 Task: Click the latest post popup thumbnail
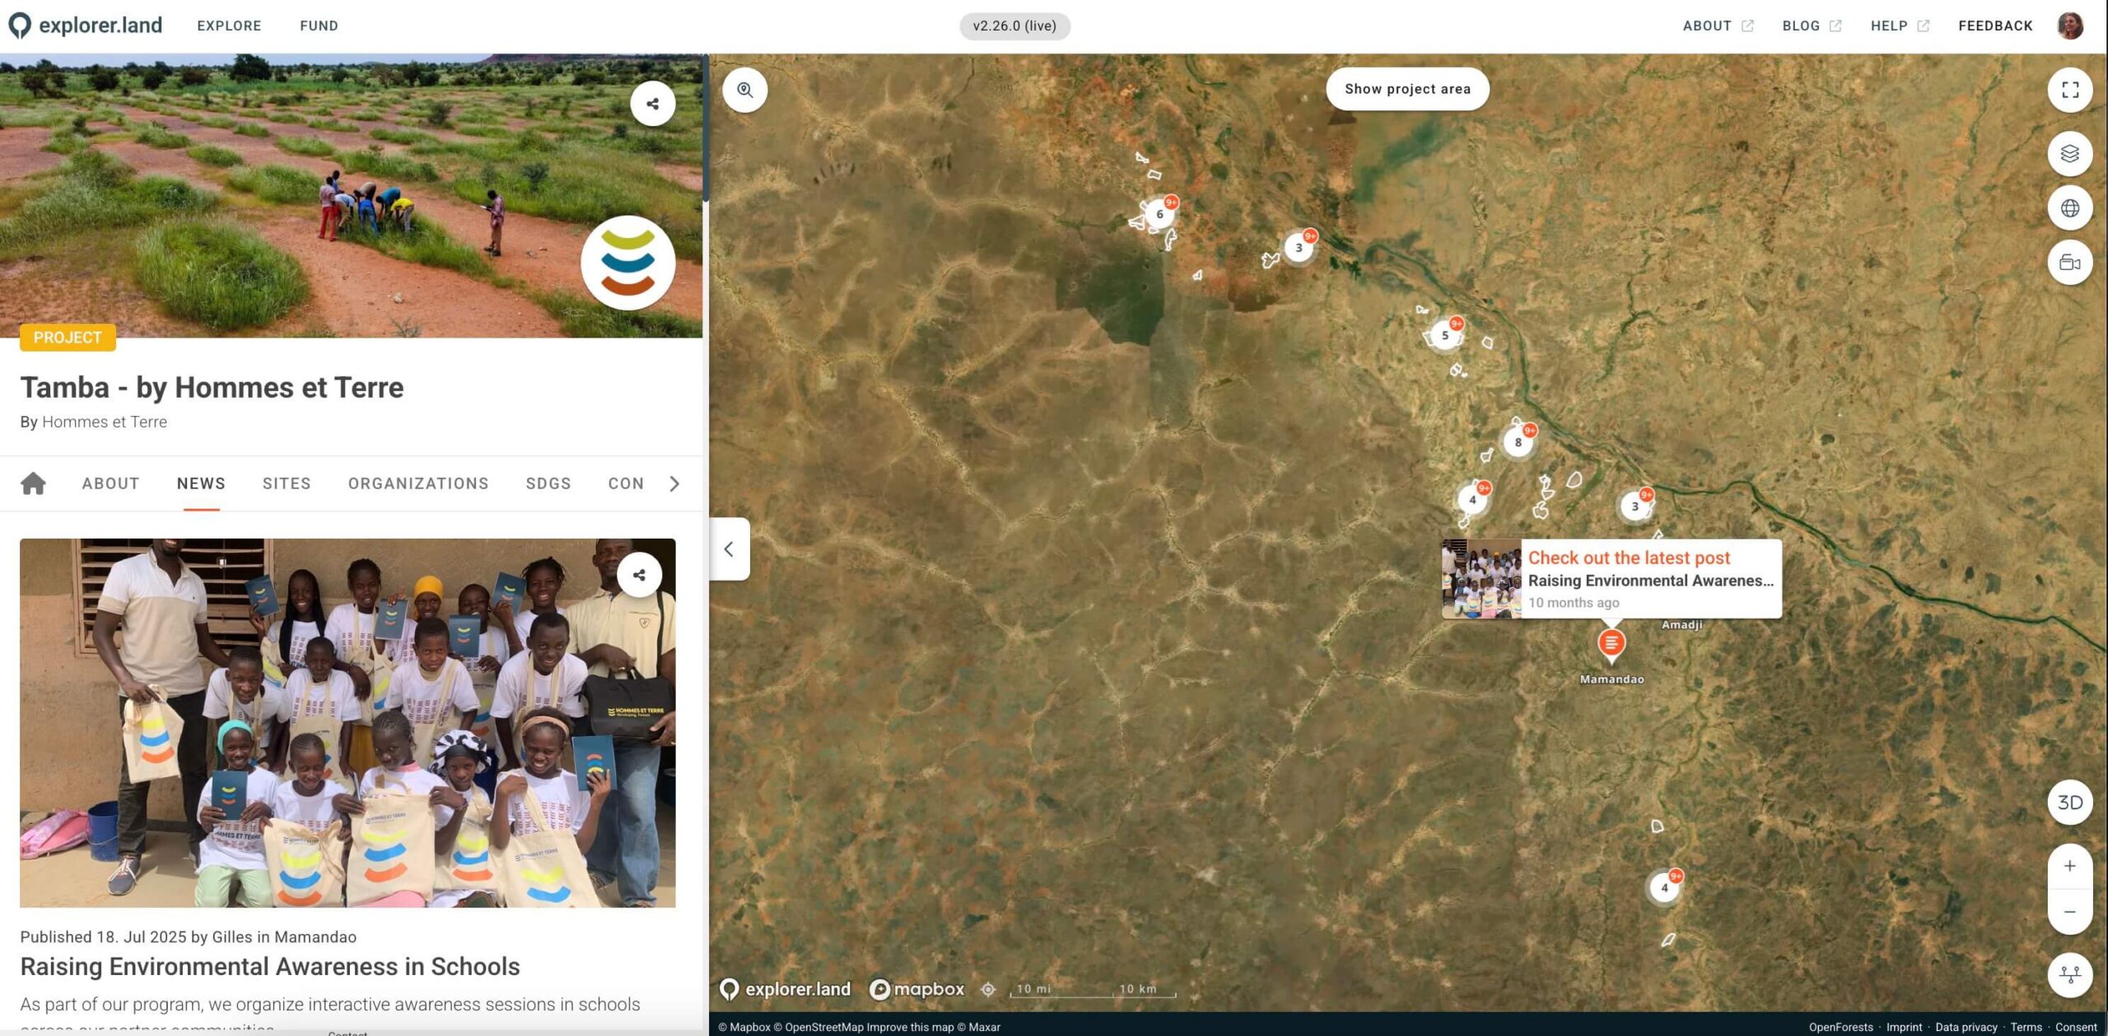[x=1481, y=579]
